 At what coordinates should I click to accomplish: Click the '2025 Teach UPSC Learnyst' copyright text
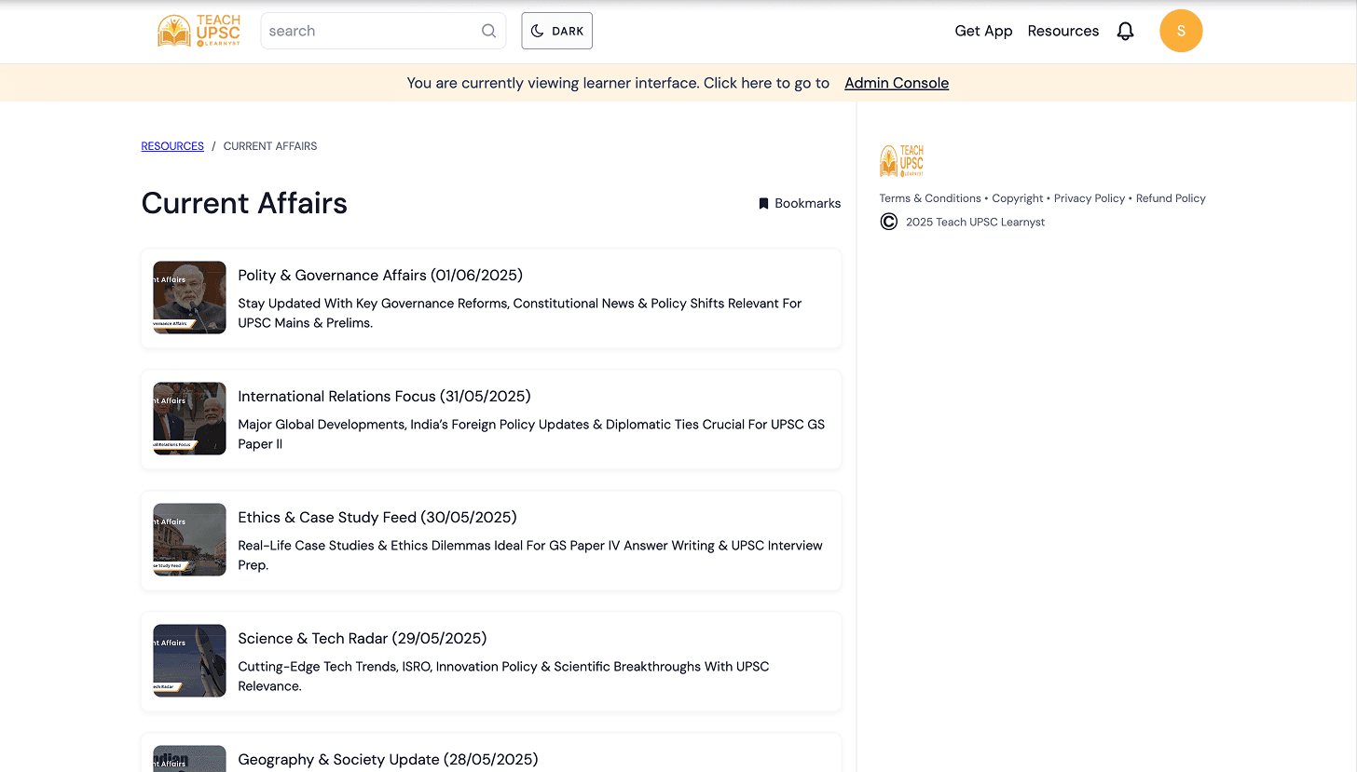click(x=975, y=222)
